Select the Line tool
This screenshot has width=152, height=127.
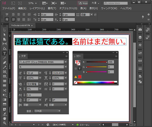click(5, 58)
